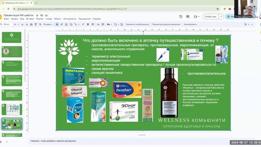Open version history clock icon
The height and width of the screenshot is (147, 261).
click(x=181, y=16)
